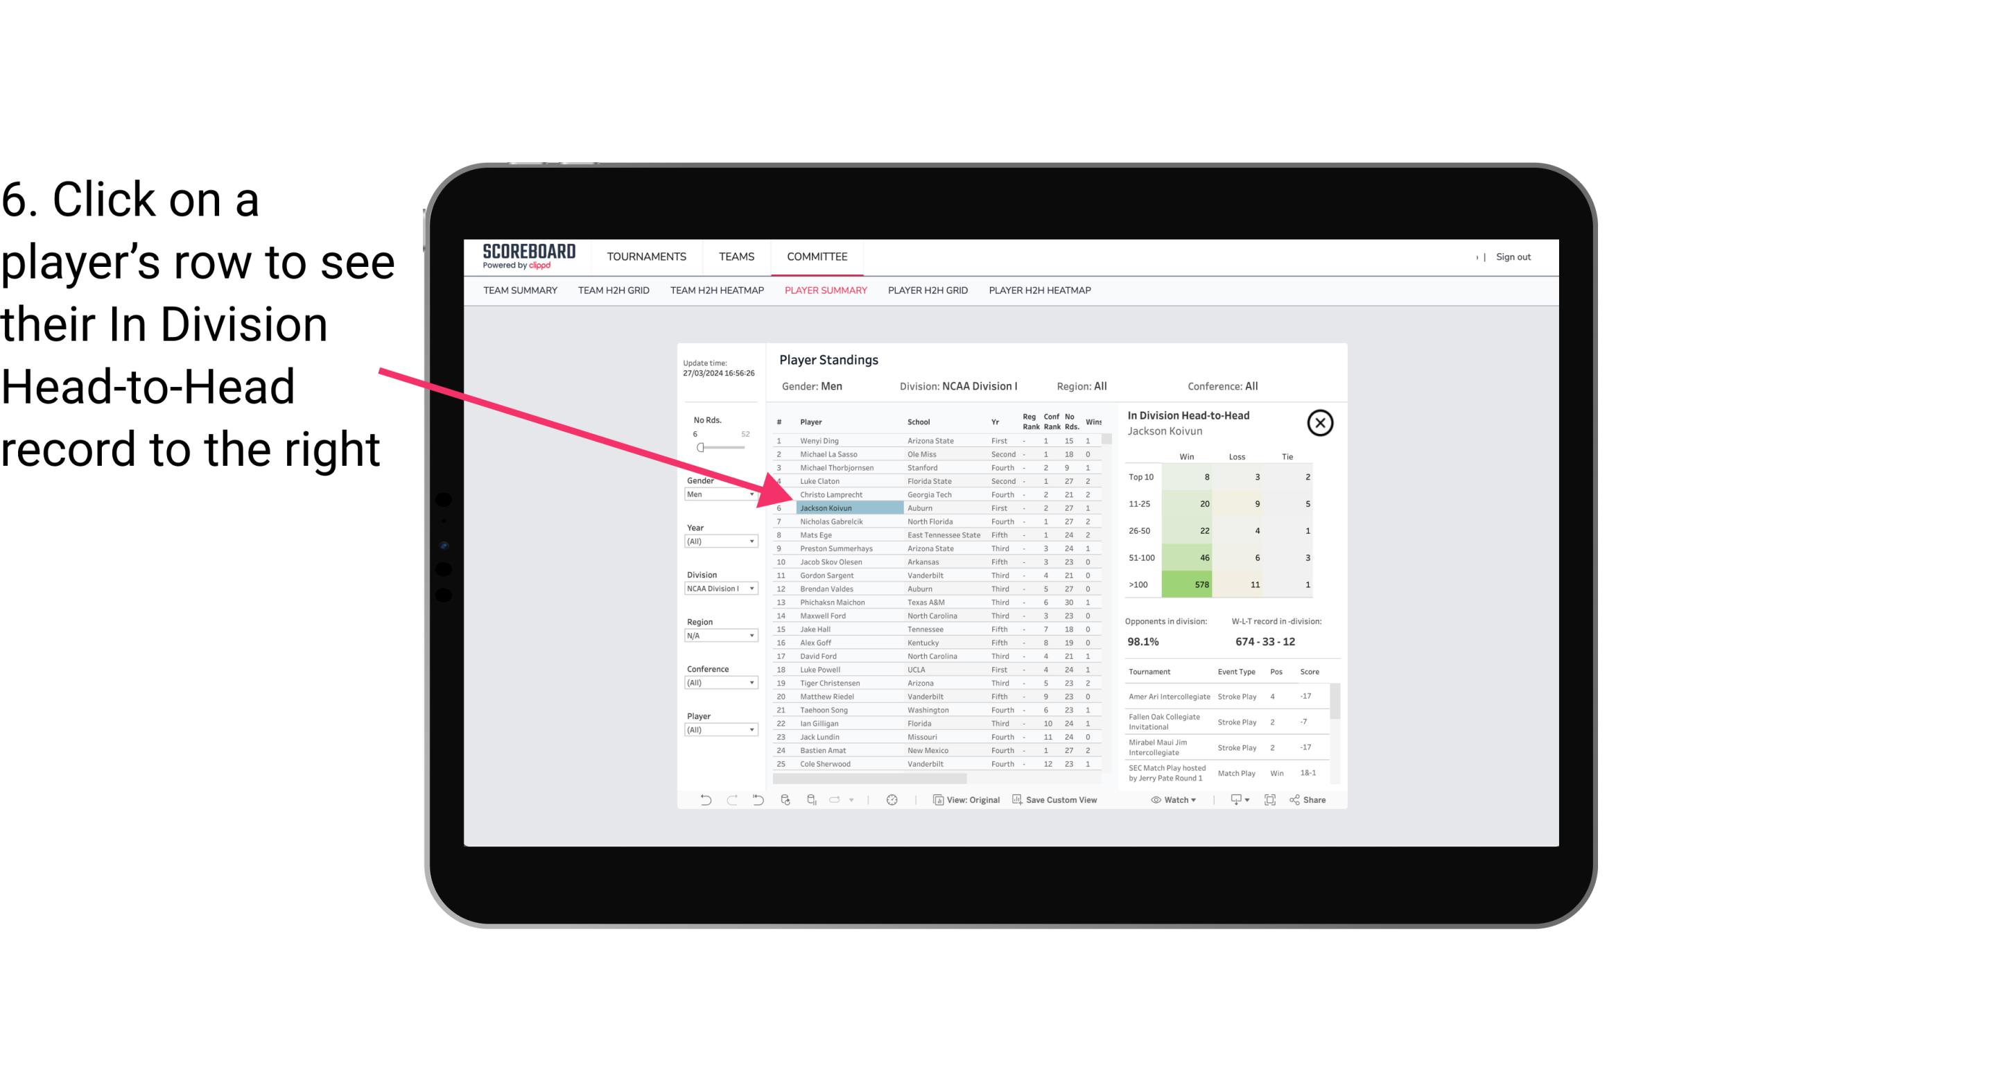Image resolution: width=2016 pixels, height=1085 pixels.
Task: Toggle the Gender Men filter
Action: pyautogui.click(x=718, y=493)
